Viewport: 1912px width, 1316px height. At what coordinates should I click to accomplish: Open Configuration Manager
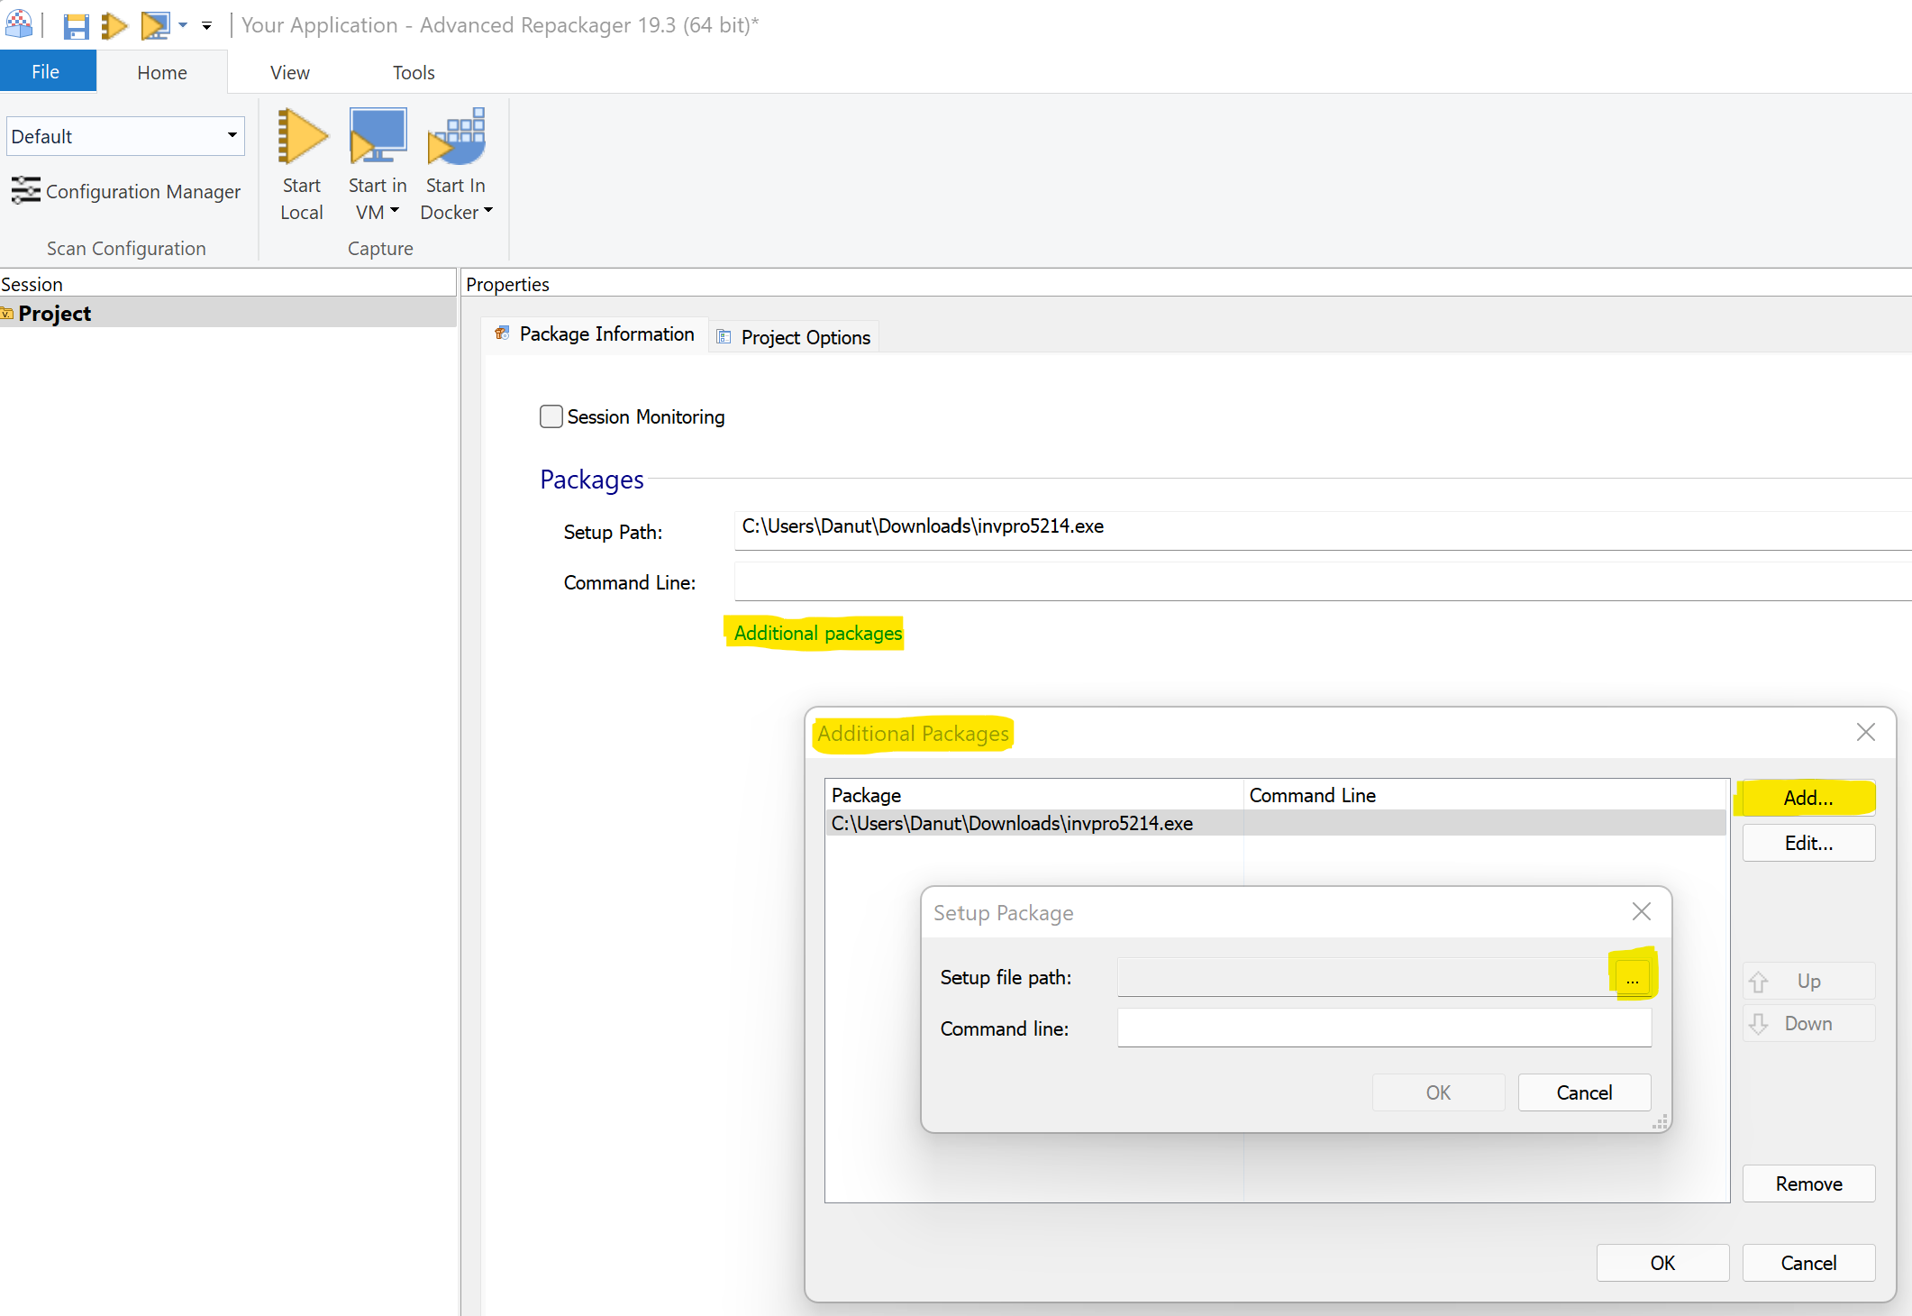pos(126,191)
